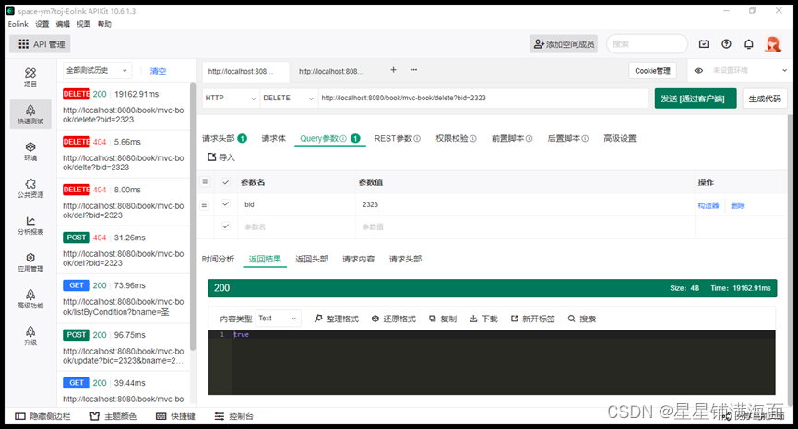This screenshot has height=429, width=798.
Task: Open the 快速测试 sidebar section
Action: coord(30,114)
